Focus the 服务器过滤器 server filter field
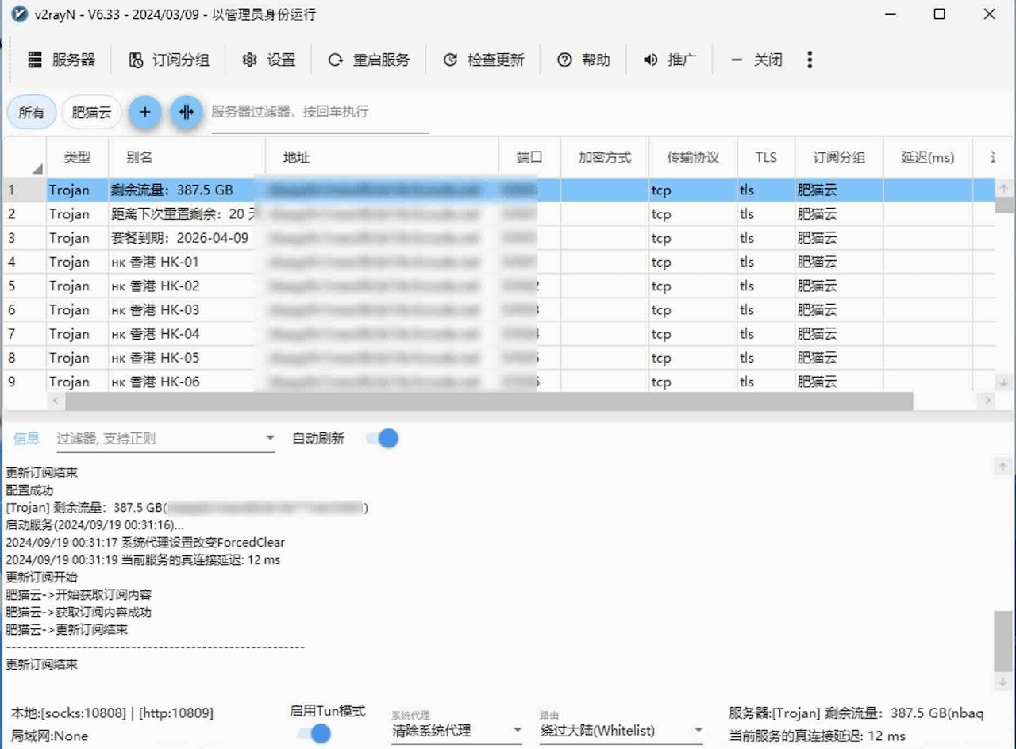This screenshot has width=1016, height=749. point(320,113)
